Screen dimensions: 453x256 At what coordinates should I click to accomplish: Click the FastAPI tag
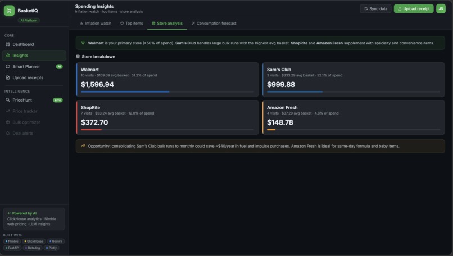[12, 248]
